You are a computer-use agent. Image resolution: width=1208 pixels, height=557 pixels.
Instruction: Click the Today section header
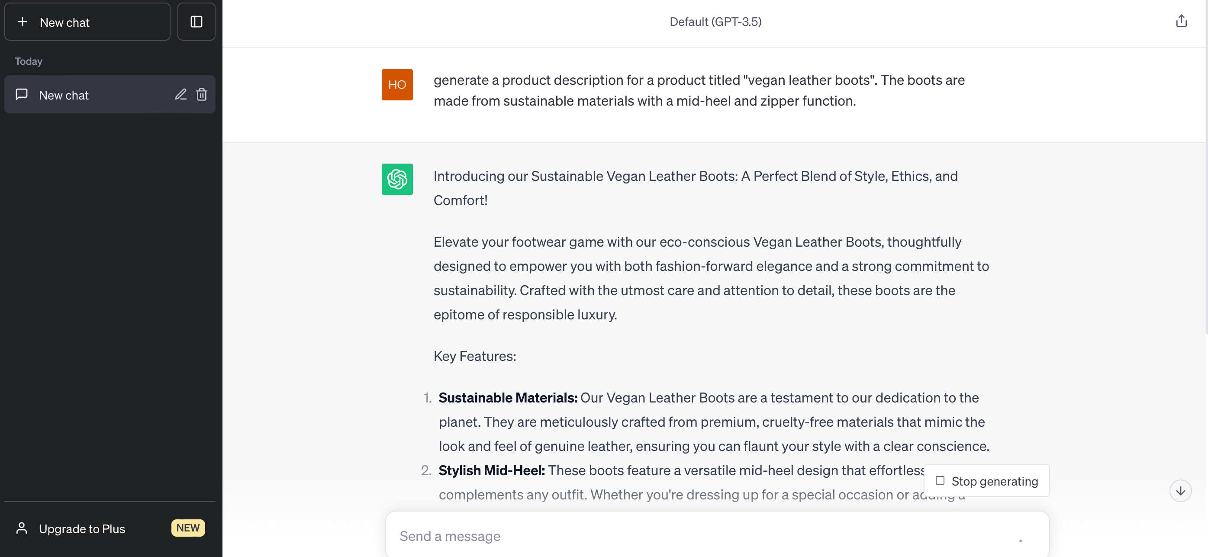[x=29, y=61]
